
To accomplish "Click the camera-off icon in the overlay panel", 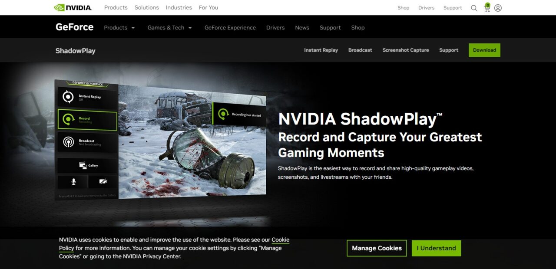I will coord(103,181).
